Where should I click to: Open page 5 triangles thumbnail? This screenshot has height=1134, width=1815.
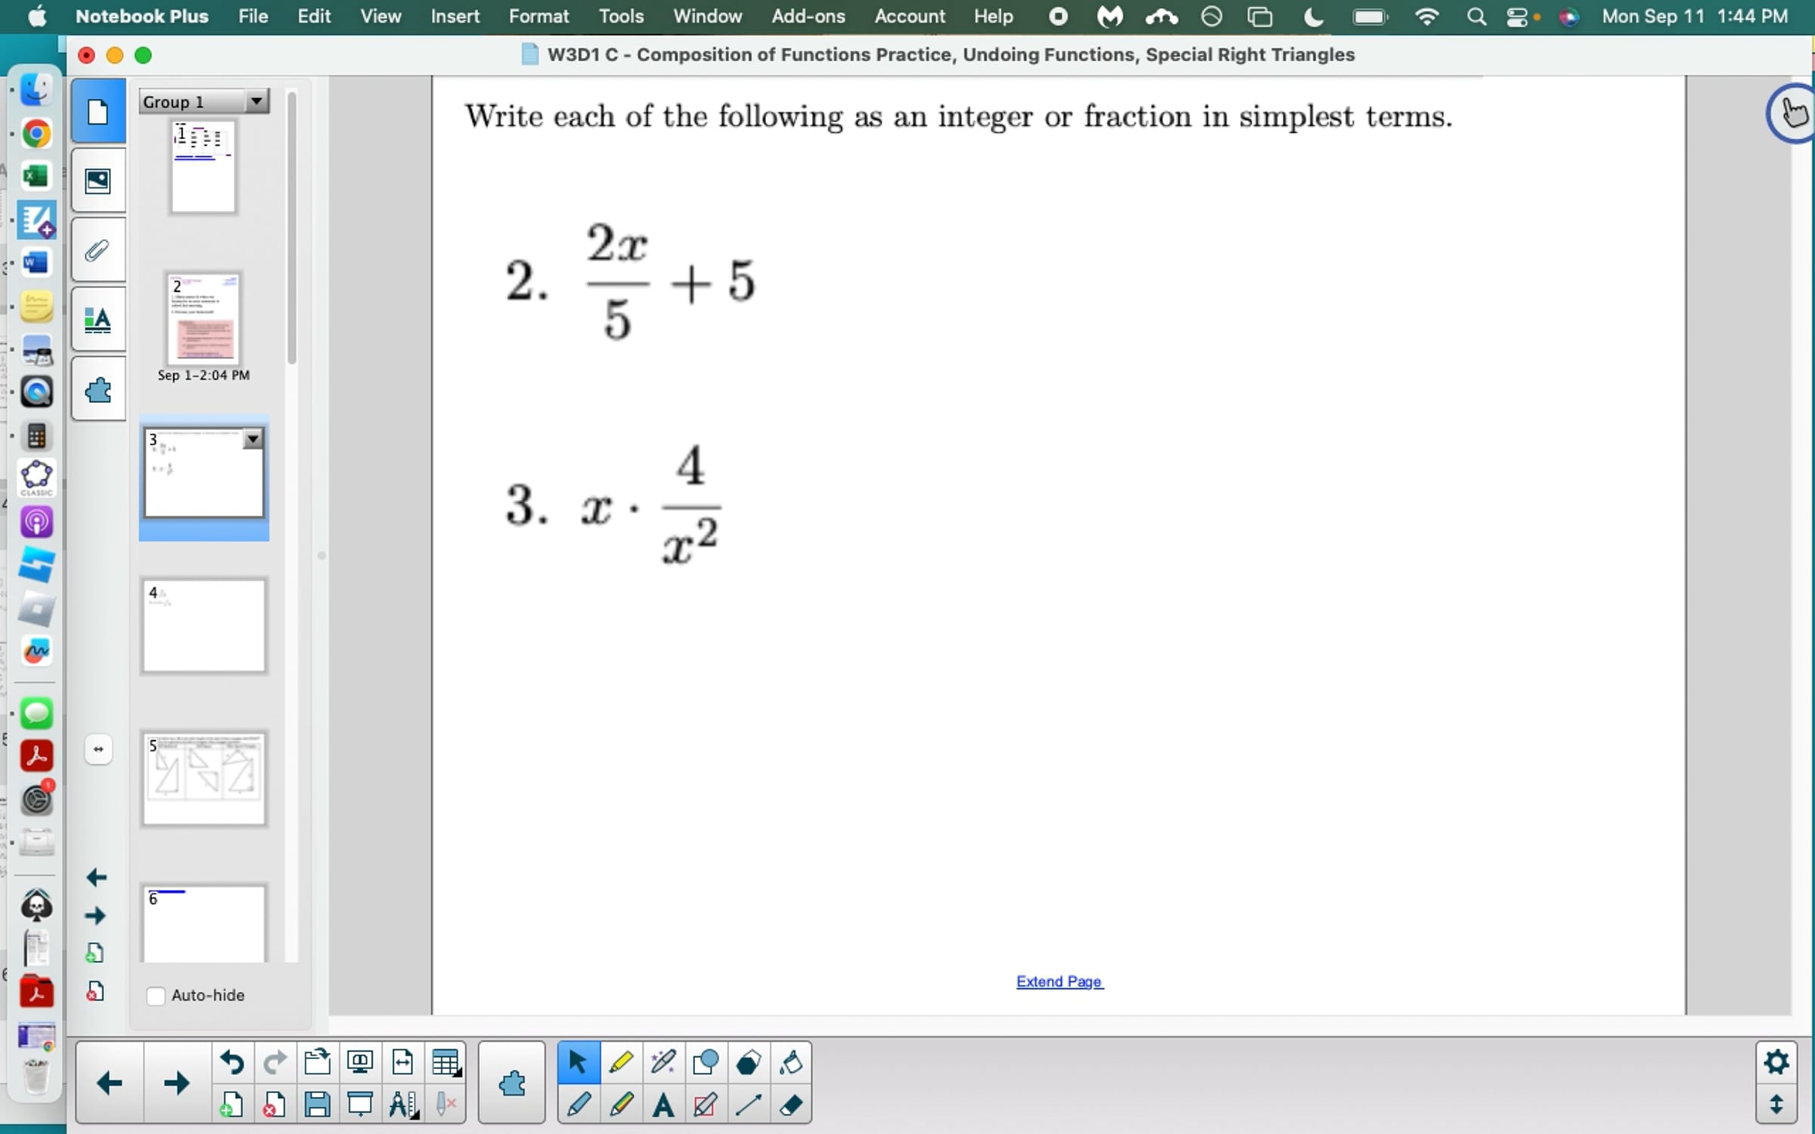[x=204, y=779]
